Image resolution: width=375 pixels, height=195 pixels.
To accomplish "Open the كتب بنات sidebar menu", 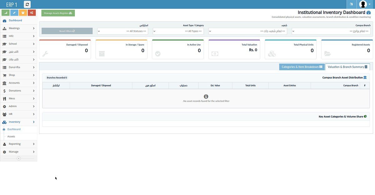I will pos(19,60).
